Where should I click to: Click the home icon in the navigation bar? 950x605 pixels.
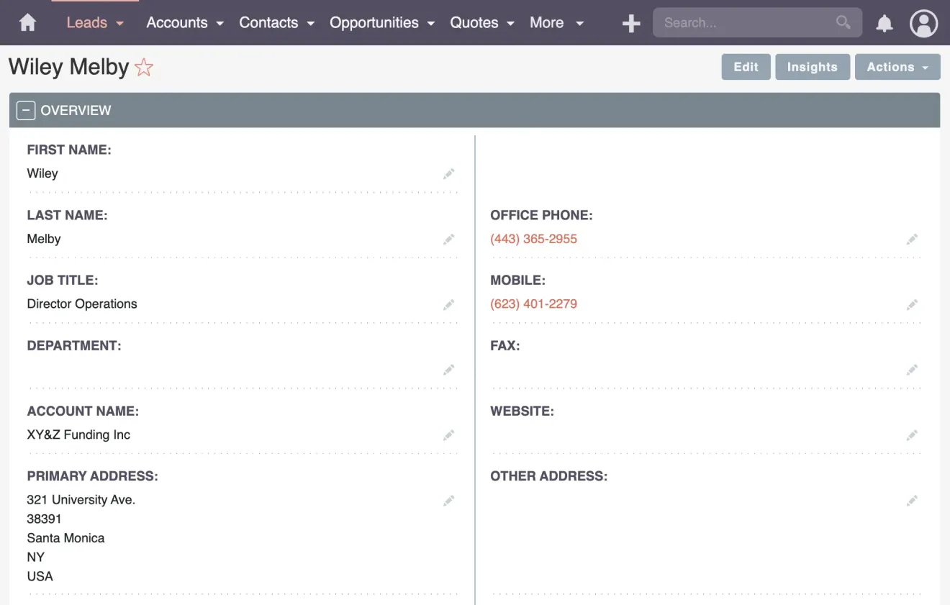pos(27,22)
